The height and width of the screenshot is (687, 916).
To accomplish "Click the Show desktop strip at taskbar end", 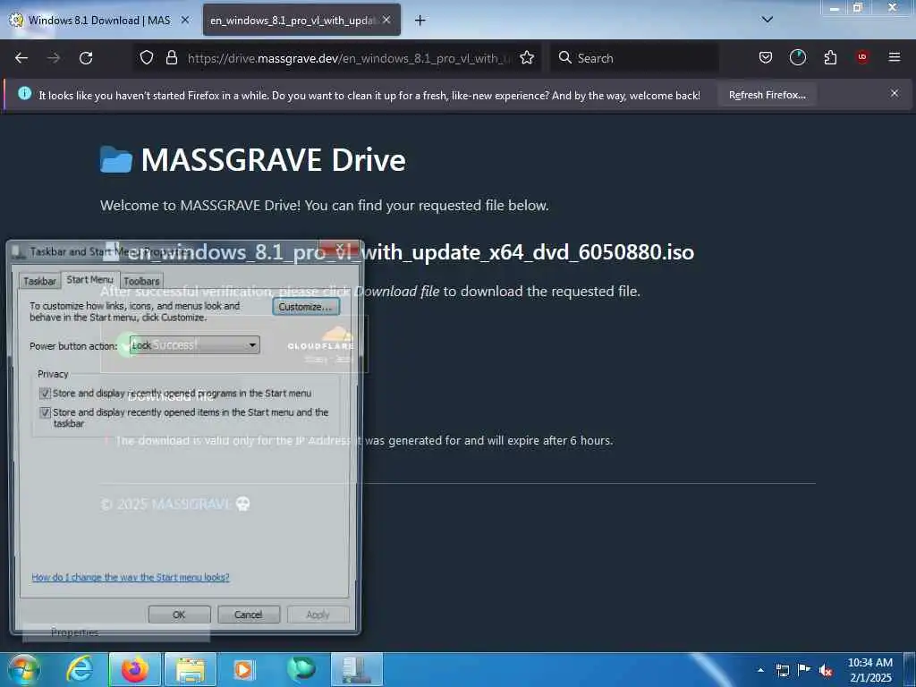I will [x=912, y=669].
